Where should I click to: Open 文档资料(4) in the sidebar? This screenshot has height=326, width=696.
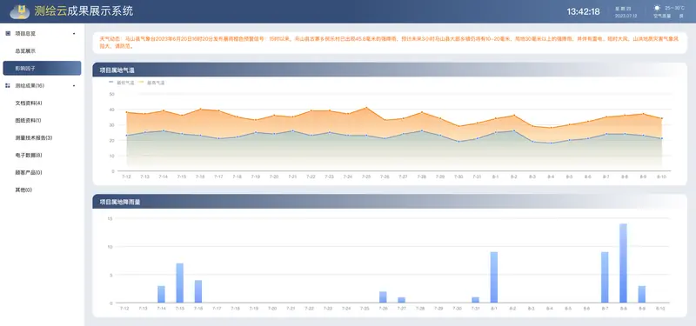point(29,103)
